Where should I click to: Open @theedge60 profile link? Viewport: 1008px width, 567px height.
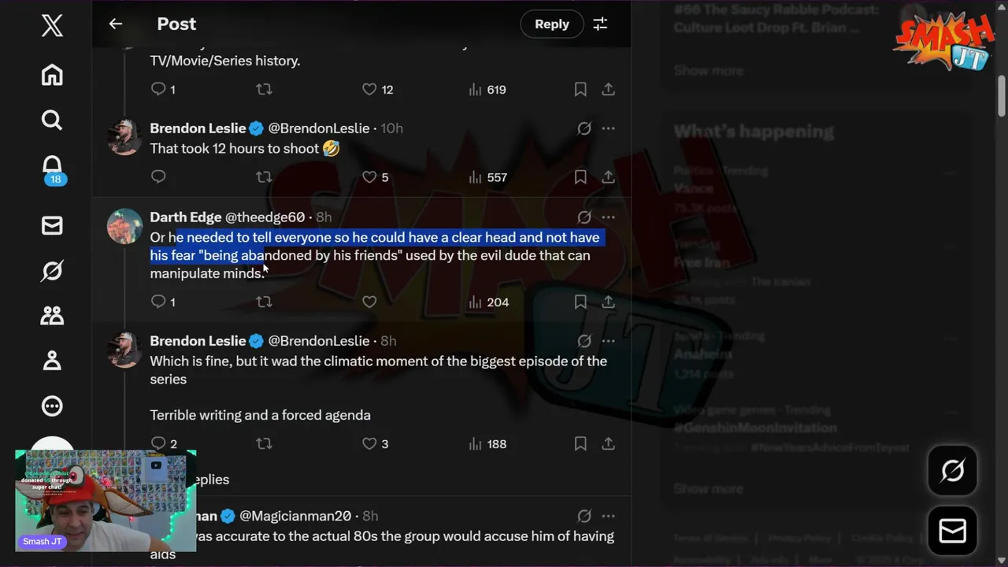[x=265, y=217]
